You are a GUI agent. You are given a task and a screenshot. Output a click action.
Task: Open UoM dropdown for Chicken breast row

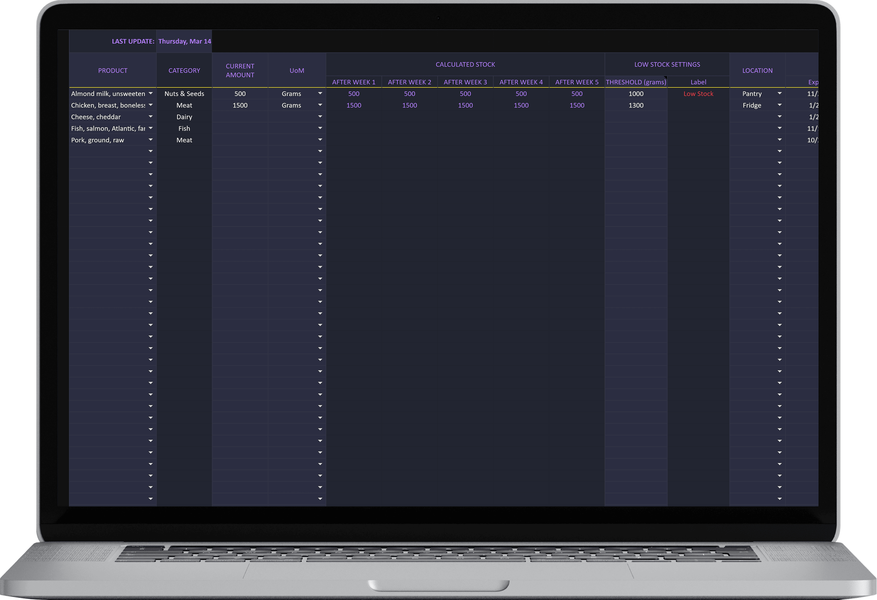pyautogui.click(x=320, y=105)
